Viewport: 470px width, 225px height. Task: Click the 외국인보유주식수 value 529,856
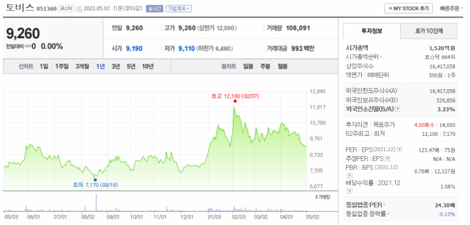pos(446,101)
